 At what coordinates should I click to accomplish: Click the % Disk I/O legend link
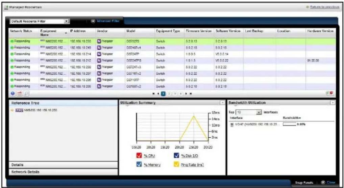pos(190,156)
